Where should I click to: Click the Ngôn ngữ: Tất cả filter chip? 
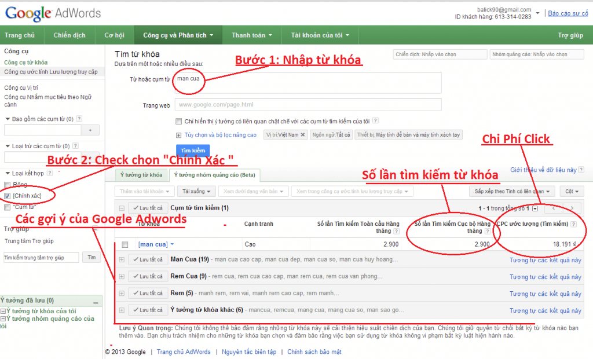click(x=331, y=135)
